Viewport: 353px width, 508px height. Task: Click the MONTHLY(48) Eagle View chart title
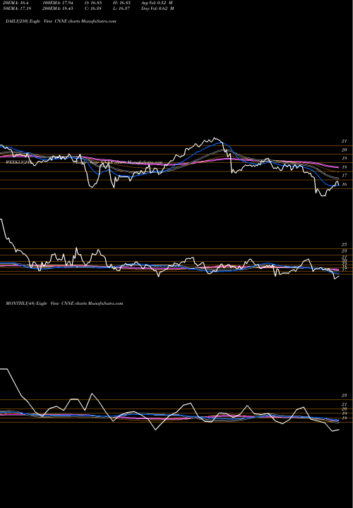tap(64, 303)
